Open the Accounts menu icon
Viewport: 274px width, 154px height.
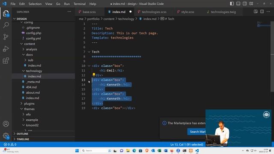point(6,124)
